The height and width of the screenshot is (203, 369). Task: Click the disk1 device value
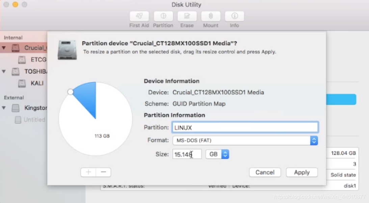pos(350,186)
